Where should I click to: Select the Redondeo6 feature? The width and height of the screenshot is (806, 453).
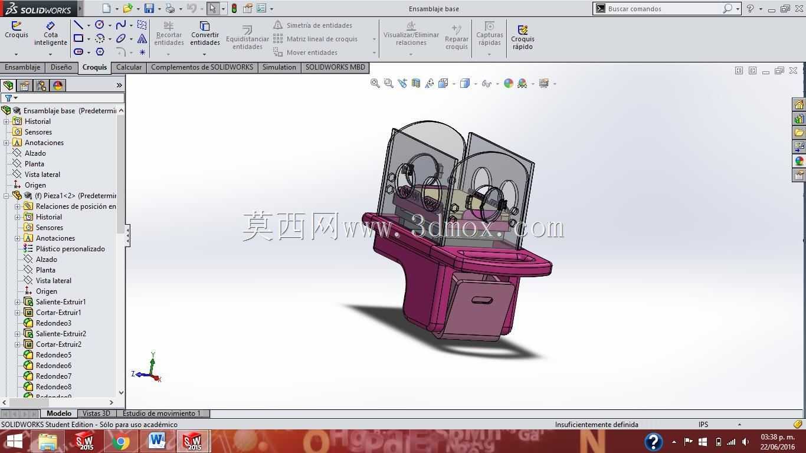47,366
